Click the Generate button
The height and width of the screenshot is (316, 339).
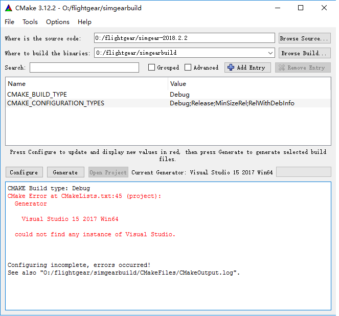coord(66,173)
